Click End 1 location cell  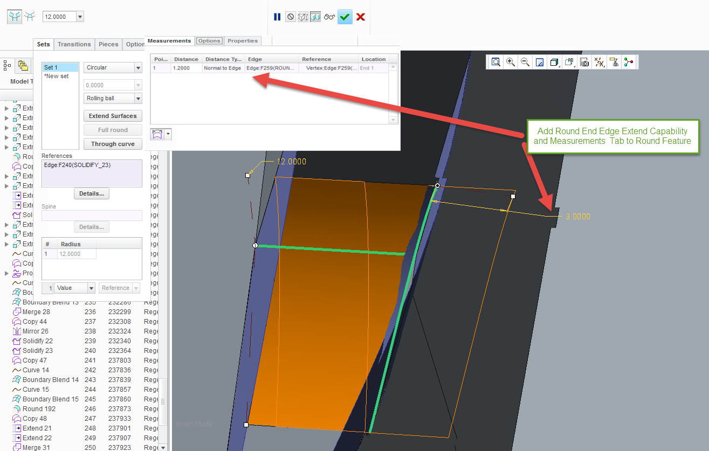[x=374, y=68]
